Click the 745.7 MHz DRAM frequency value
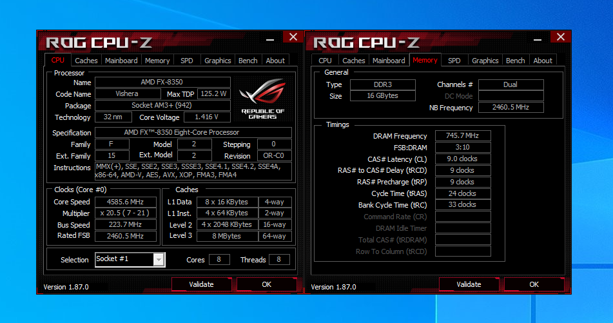 click(x=463, y=135)
